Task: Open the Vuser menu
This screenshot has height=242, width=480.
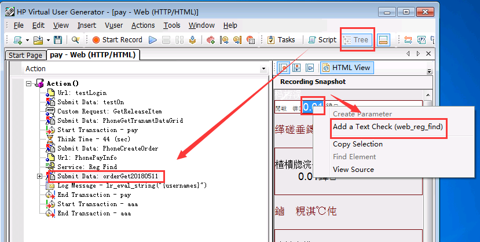Action: pyautogui.click(x=114, y=25)
